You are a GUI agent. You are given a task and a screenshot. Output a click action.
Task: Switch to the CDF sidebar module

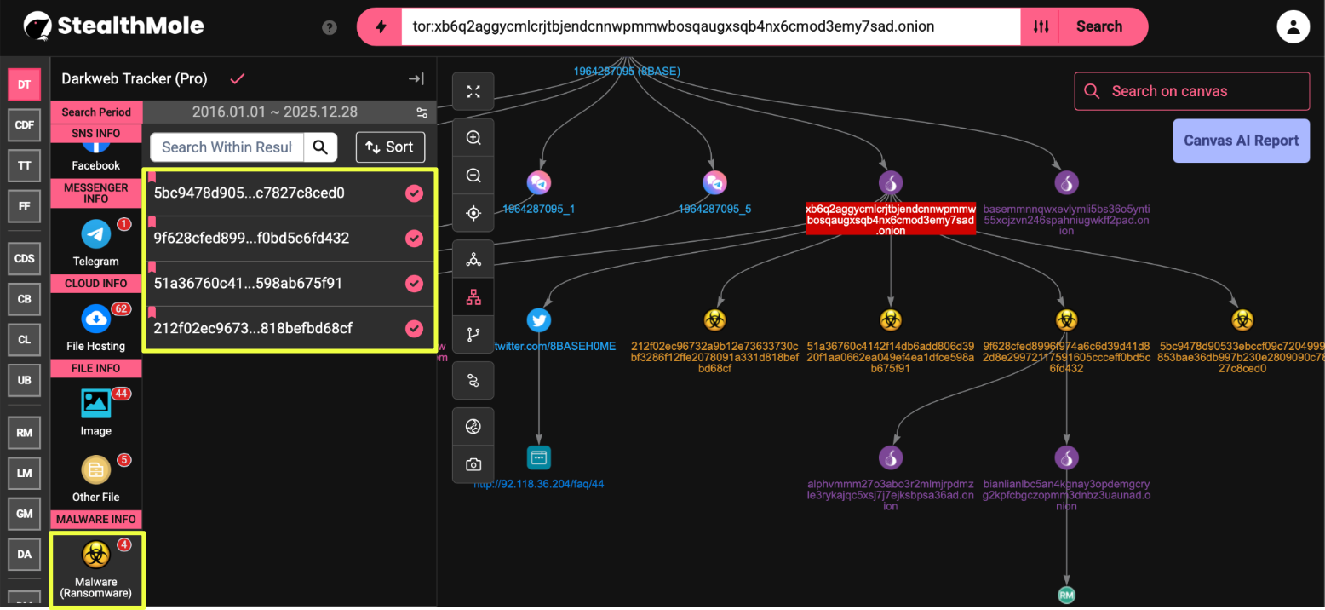pyautogui.click(x=25, y=125)
